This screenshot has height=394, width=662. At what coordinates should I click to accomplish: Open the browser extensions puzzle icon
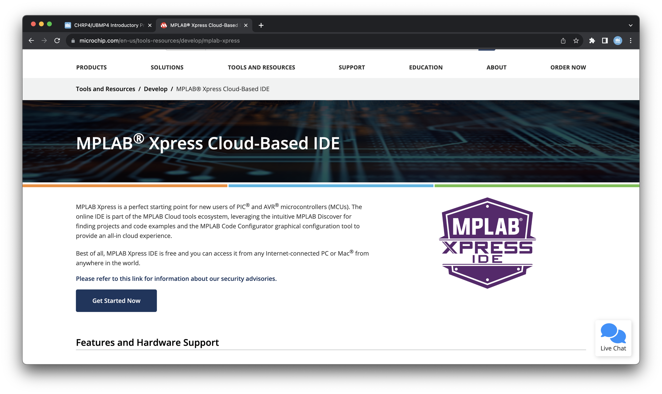[x=592, y=40]
